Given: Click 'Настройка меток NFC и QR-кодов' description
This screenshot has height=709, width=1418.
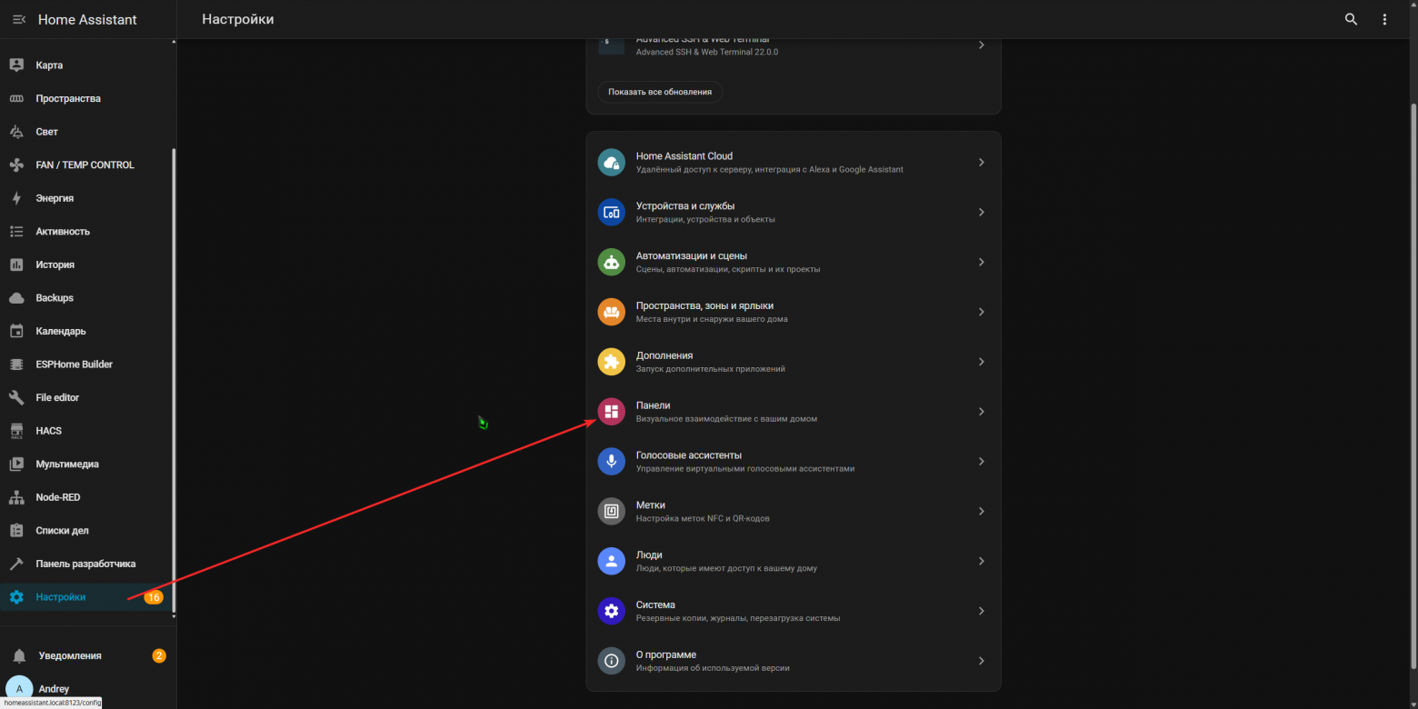Looking at the screenshot, I should (703, 518).
